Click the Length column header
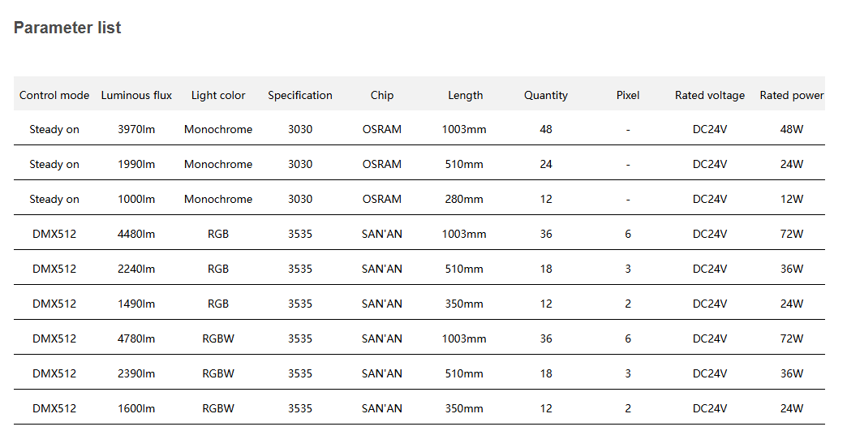Screen dimensions: 847x444 tap(465, 95)
